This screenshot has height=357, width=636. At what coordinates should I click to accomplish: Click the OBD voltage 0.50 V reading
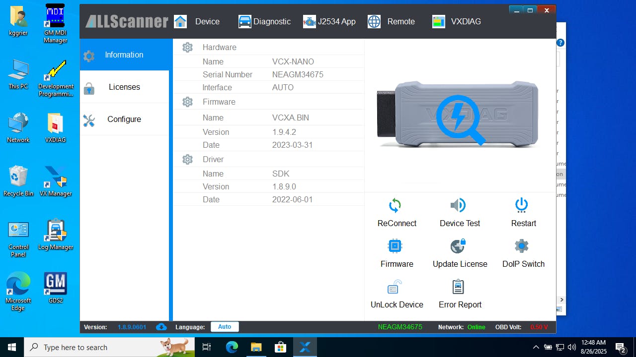(539, 327)
